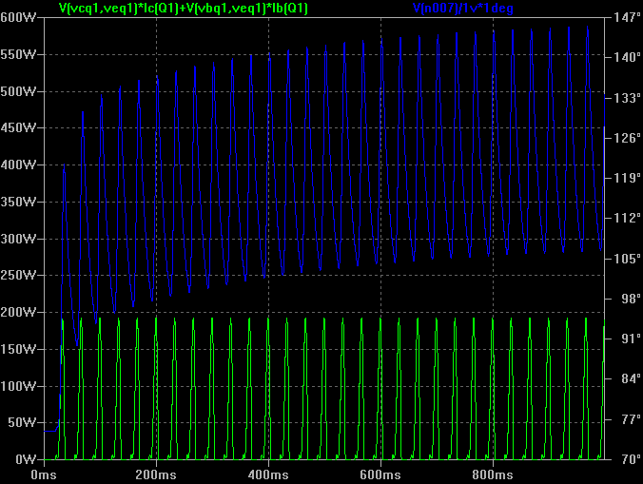Click the 550W left axis label
The height and width of the screenshot is (484, 643).
[x=18, y=54]
